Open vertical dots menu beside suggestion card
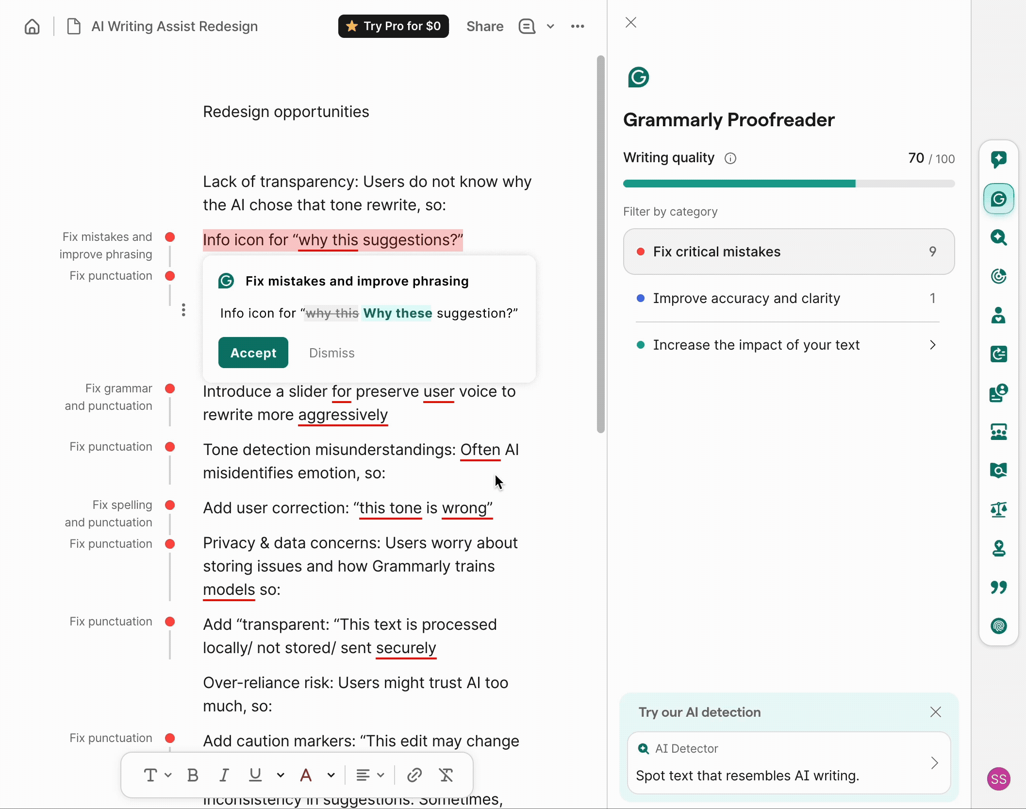1026x809 pixels. coord(183,310)
